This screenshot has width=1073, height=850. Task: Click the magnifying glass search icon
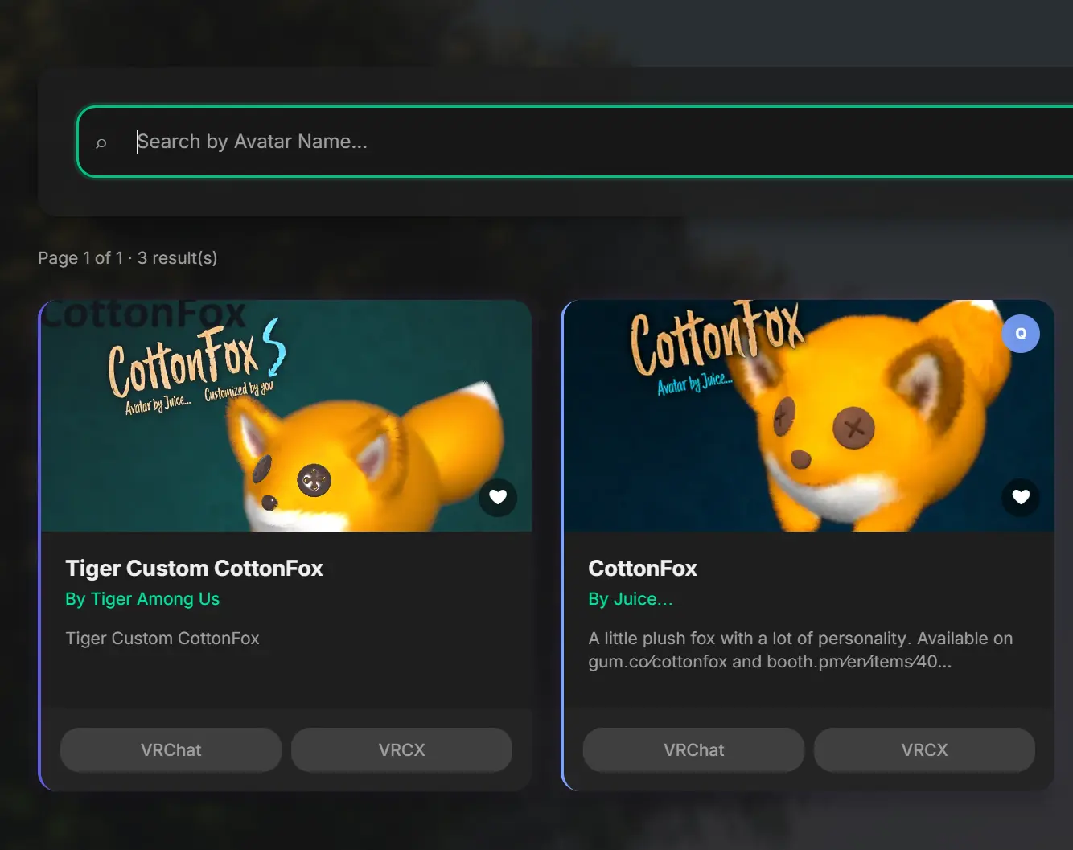click(x=101, y=142)
